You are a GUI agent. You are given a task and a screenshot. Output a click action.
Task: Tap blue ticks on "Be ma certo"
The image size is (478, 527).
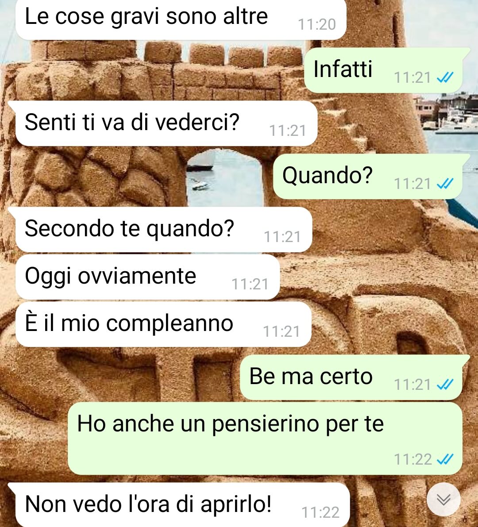[445, 385]
